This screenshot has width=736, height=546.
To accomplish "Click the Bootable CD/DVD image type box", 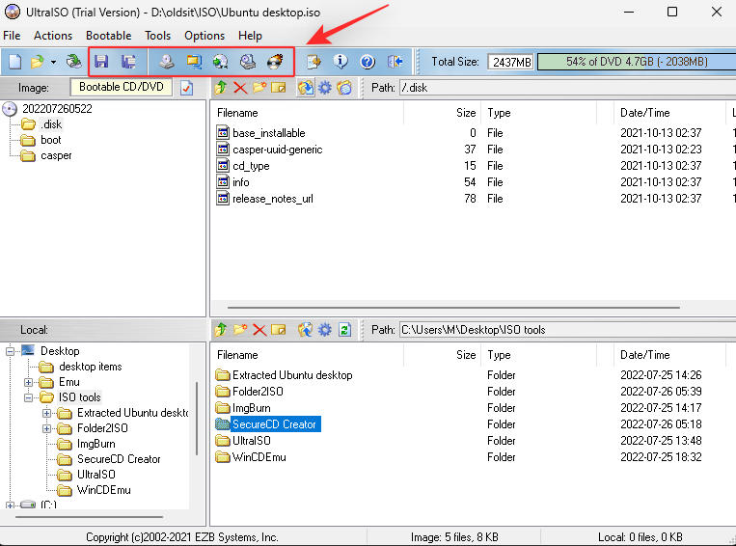I will pyautogui.click(x=122, y=88).
